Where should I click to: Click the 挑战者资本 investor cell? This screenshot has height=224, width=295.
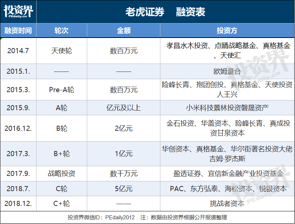pos(227,203)
